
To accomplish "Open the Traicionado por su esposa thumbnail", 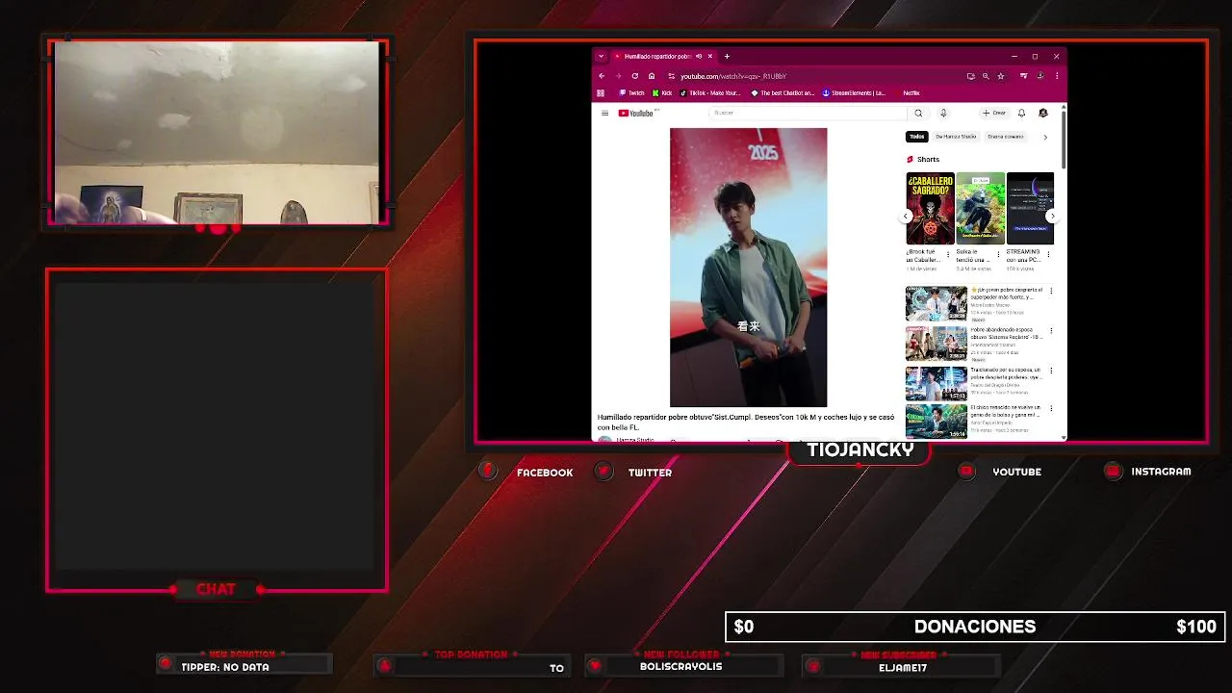I will pyautogui.click(x=937, y=382).
